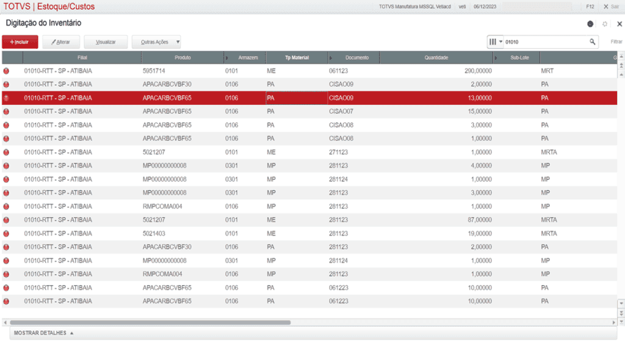
Task: Click the page-up double arrow icon
Action: tap(621, 65)
